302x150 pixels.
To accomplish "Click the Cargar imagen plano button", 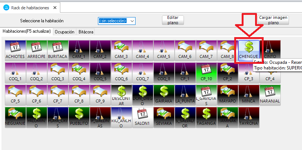I will pos(273,20).
